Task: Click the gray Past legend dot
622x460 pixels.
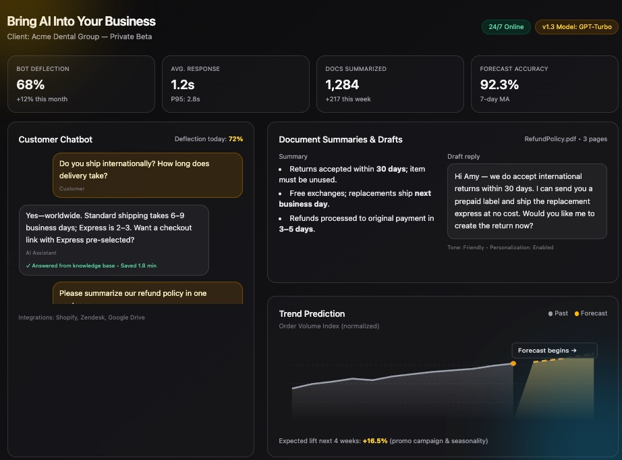Action: (x=551, y=313)
